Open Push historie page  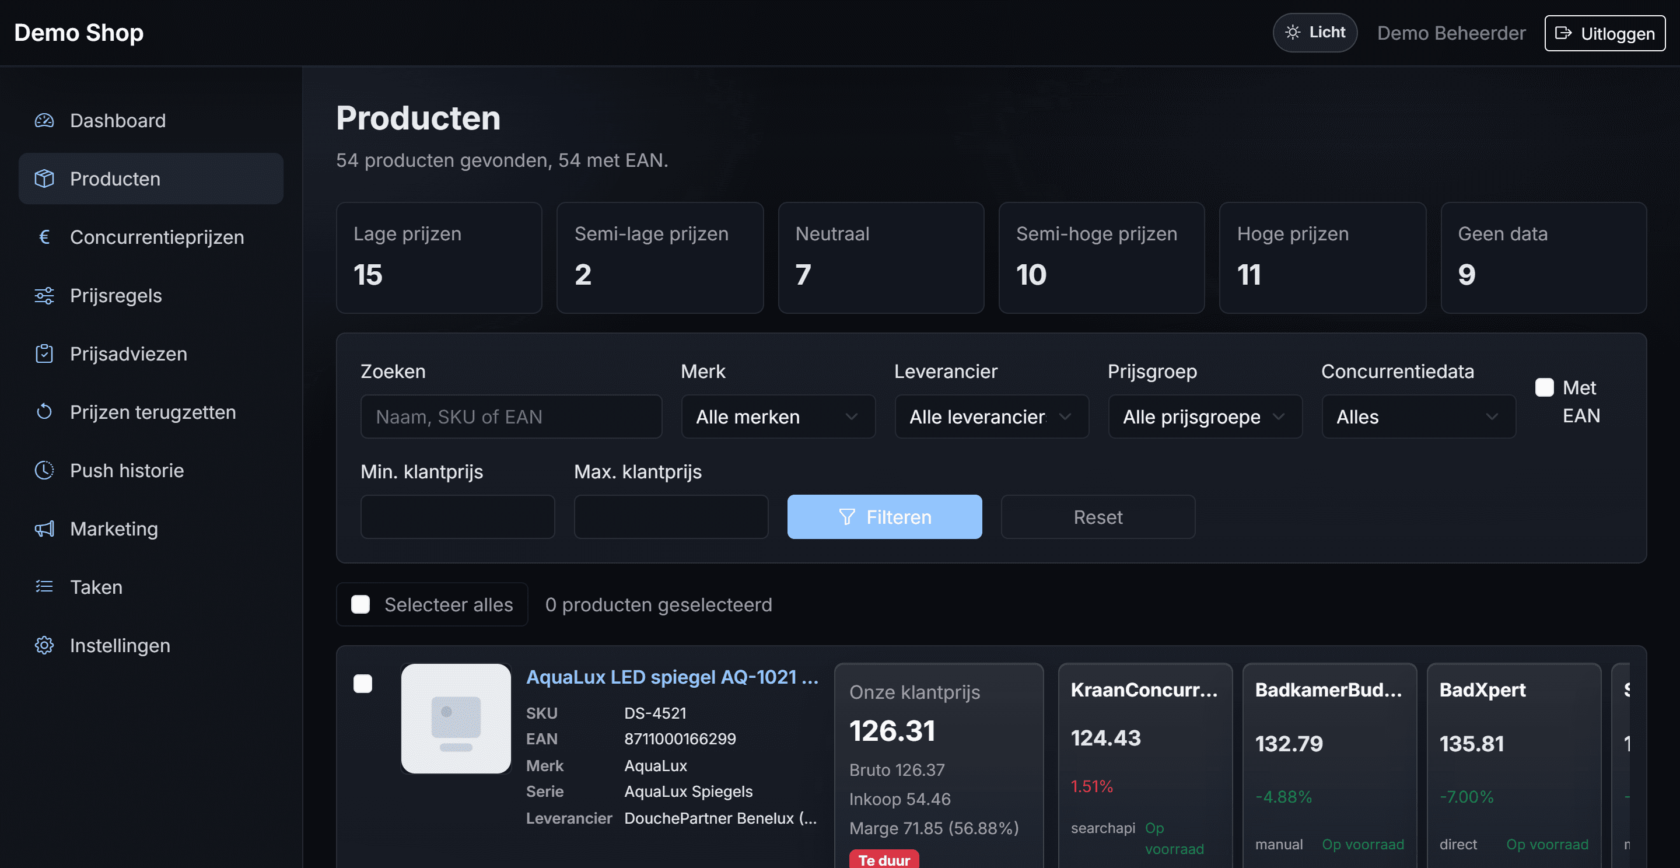point(150,470)
